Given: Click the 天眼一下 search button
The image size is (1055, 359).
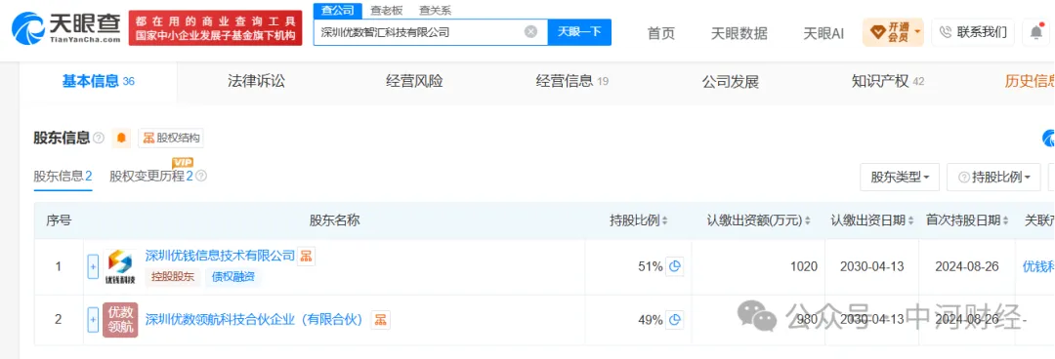Looking at the screenshot, I should [579, 31].
